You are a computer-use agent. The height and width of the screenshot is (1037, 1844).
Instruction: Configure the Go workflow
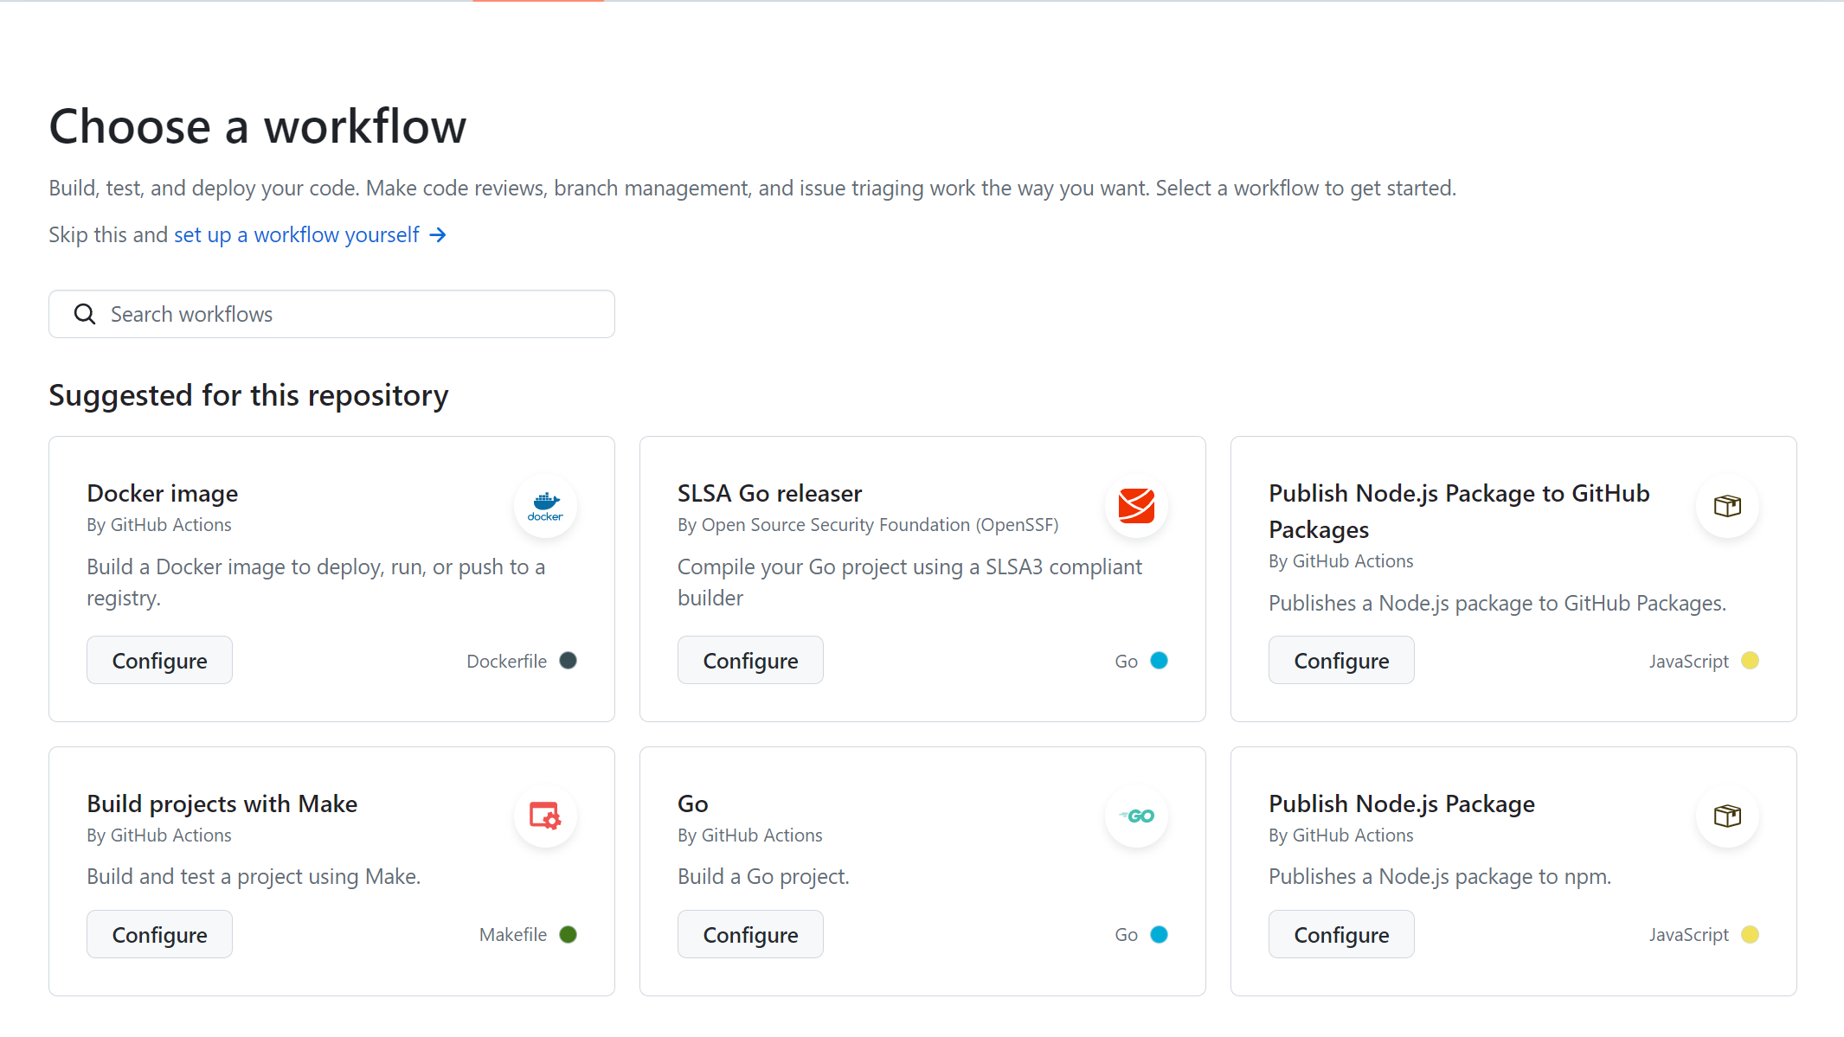point(750,934)
